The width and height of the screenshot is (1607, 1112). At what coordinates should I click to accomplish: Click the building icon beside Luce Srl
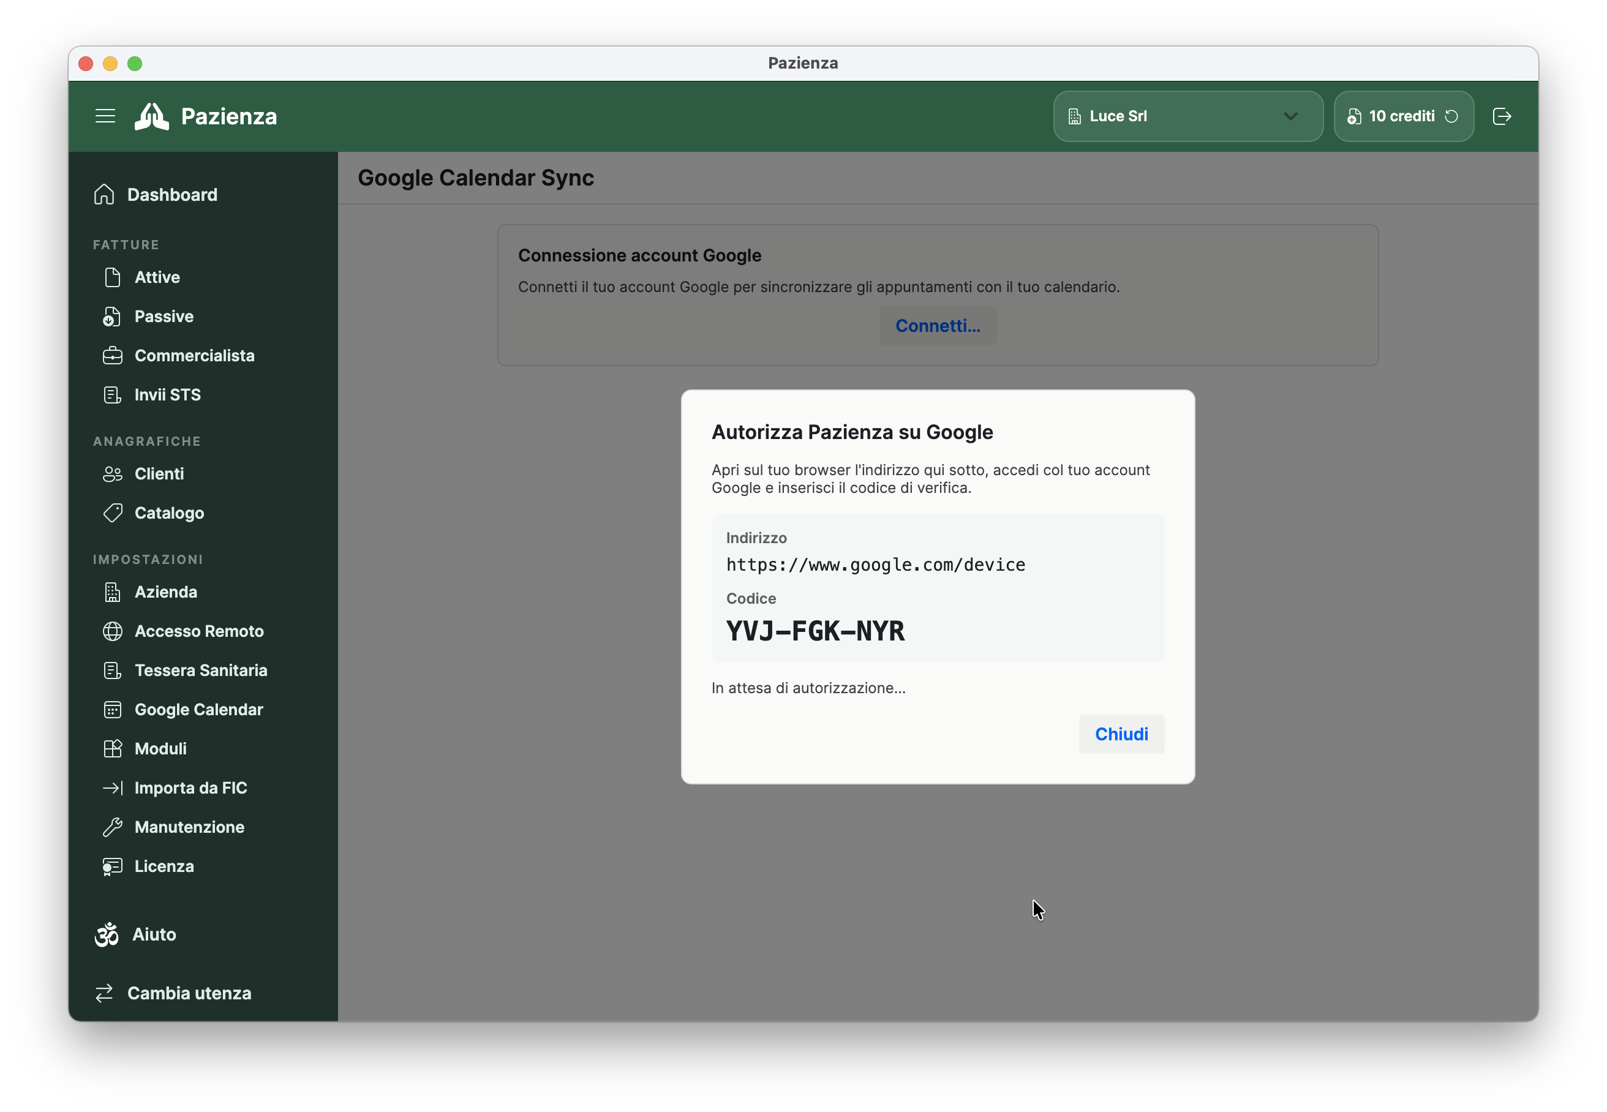(1075, 116)
